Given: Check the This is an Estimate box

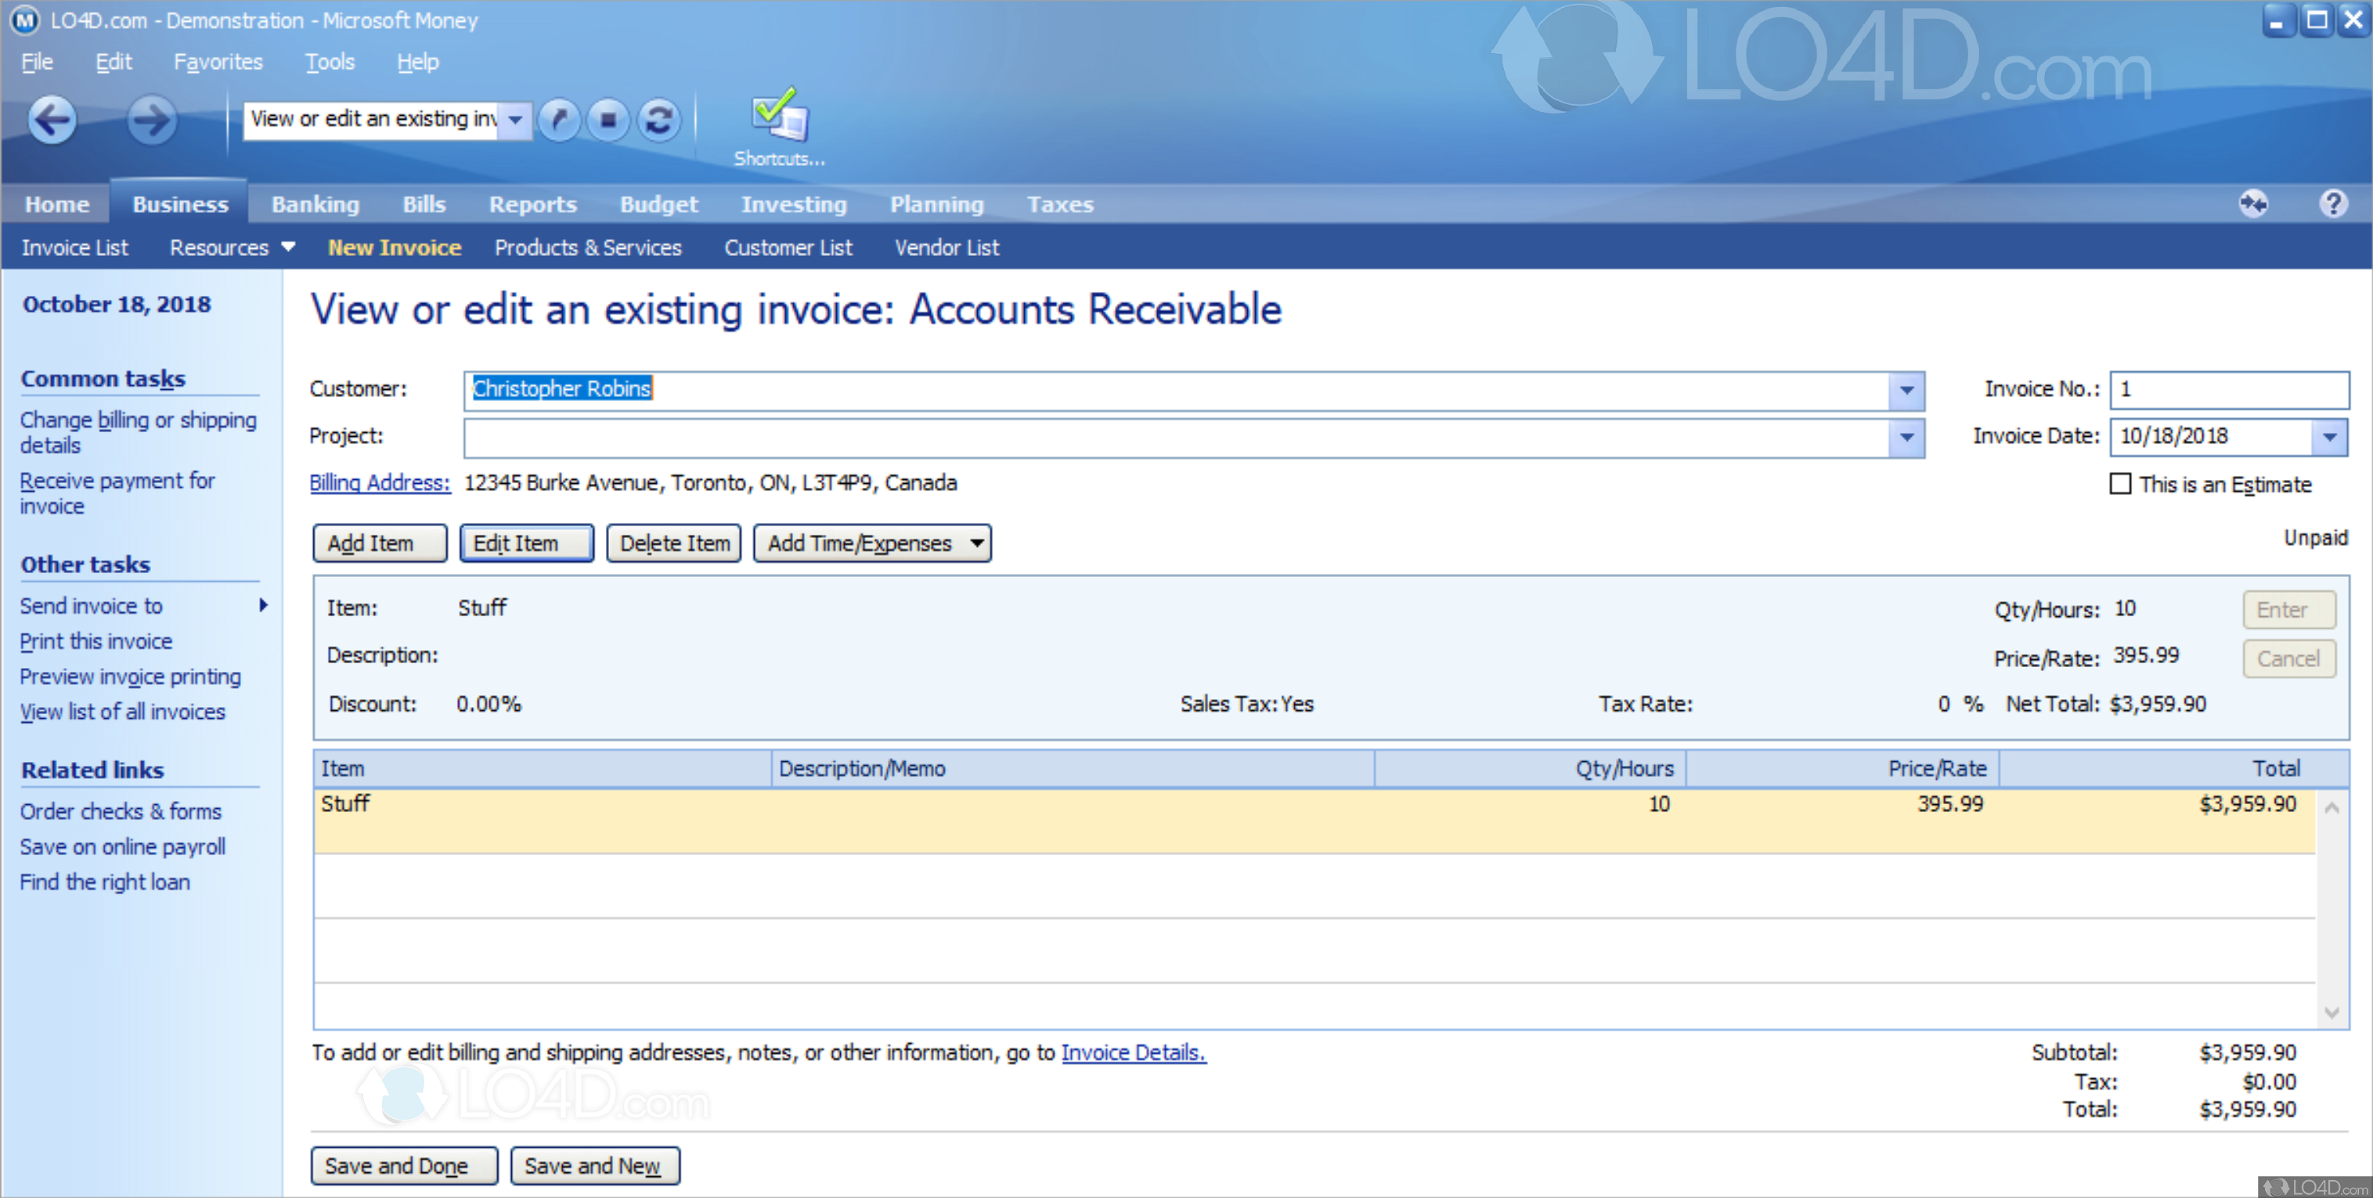Looking at the screenshot, I should (2121, 484).
